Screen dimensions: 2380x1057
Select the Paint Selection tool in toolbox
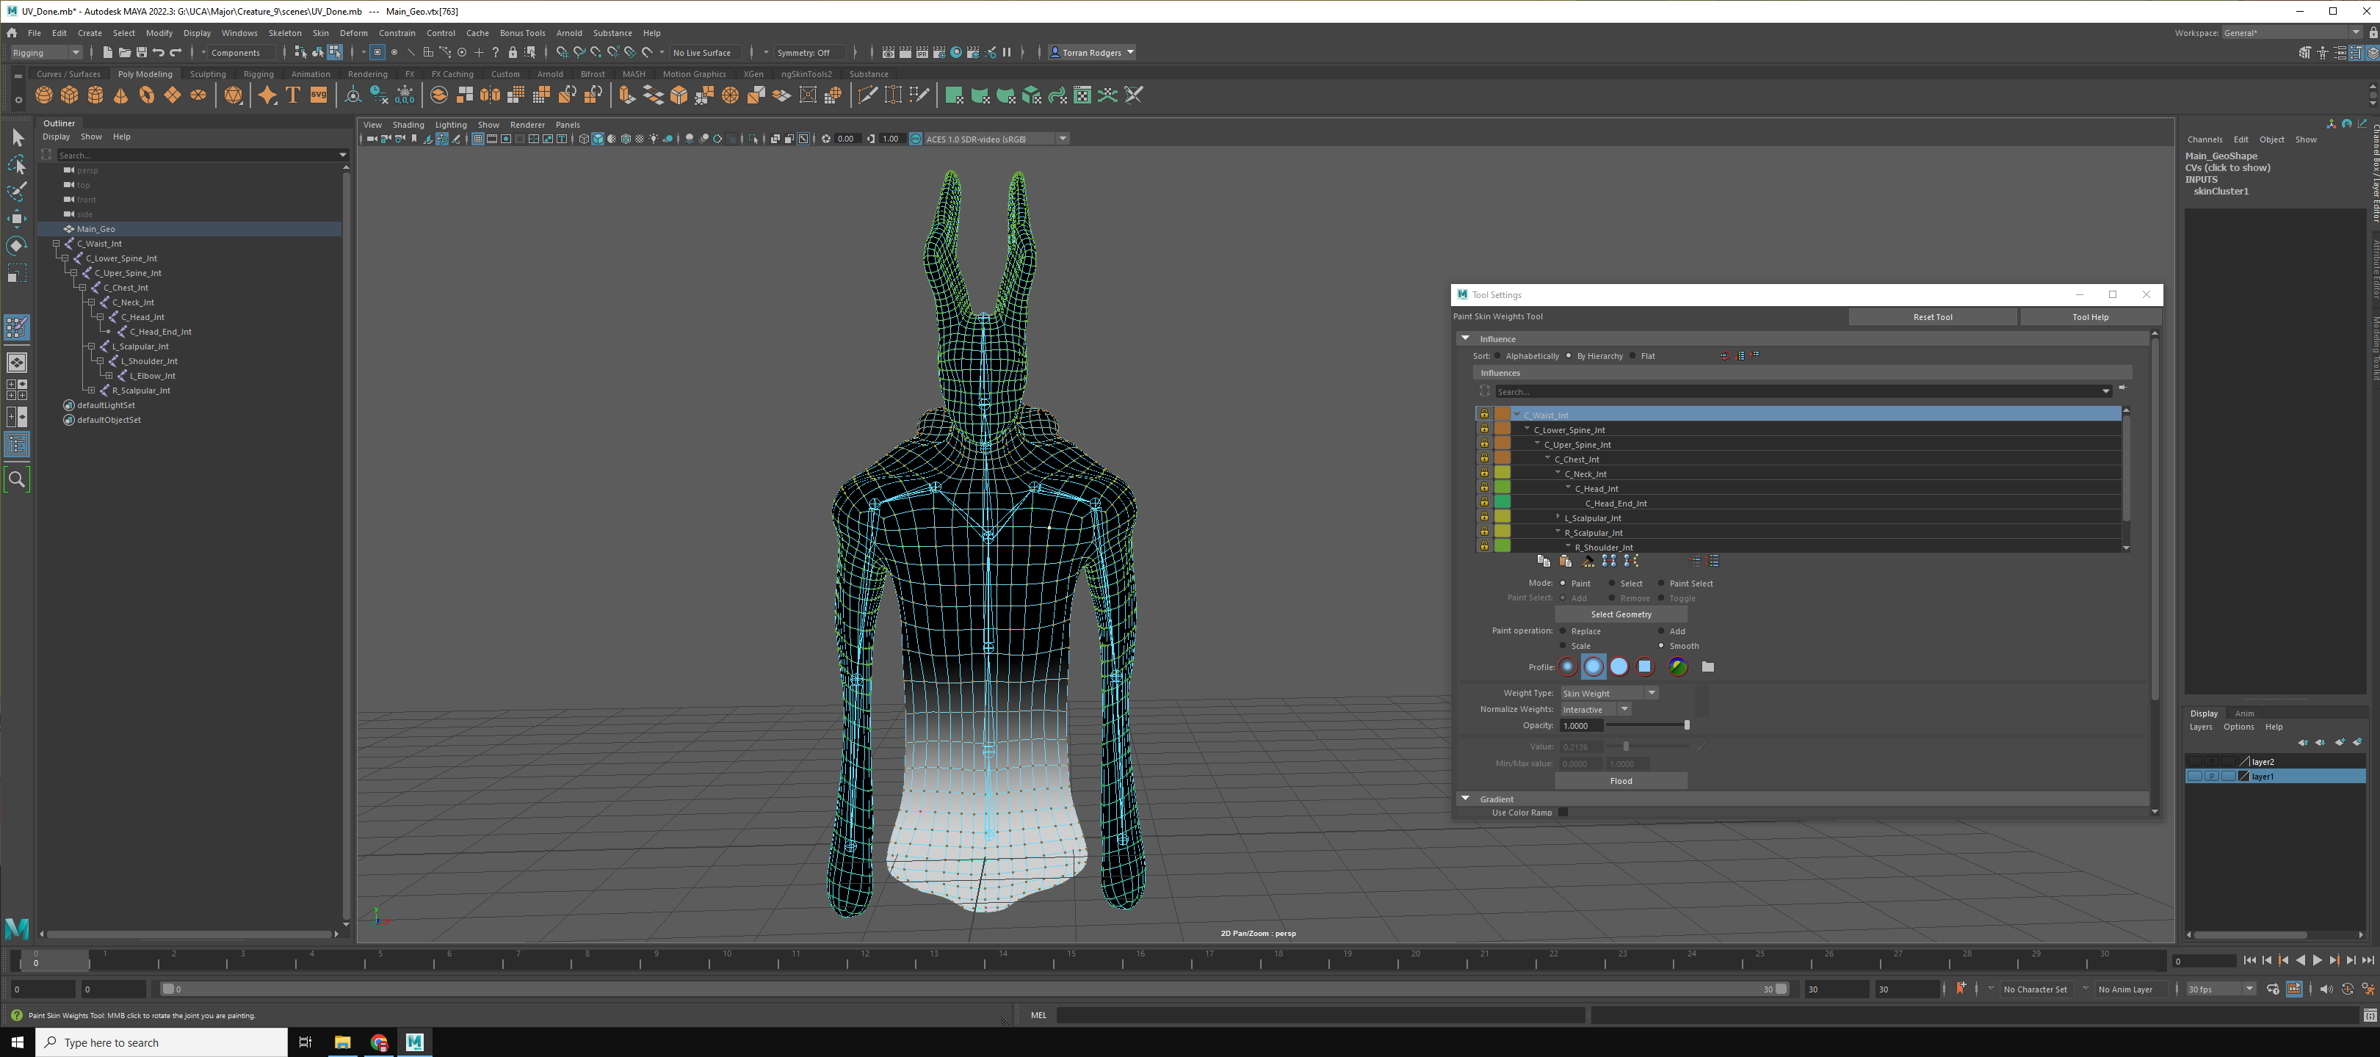coord(17,191)
